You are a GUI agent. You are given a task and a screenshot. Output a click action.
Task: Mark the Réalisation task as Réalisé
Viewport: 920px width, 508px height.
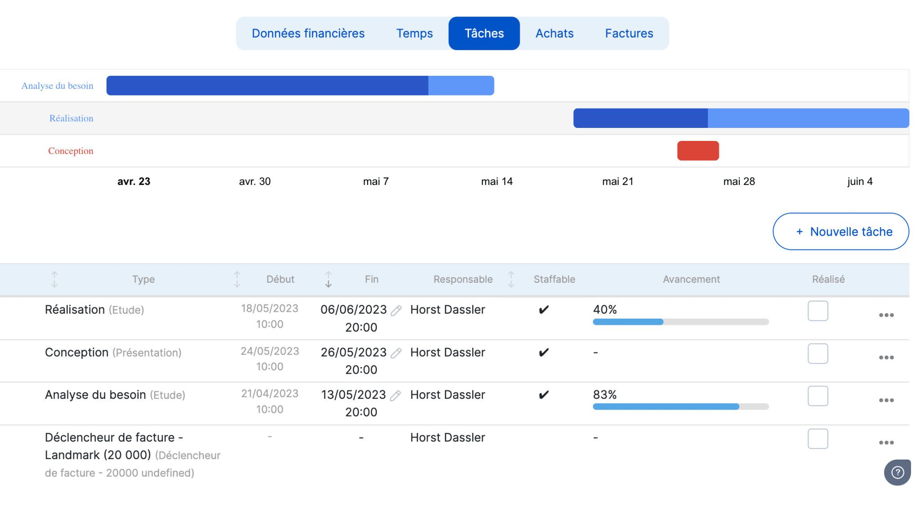(x=818, y=311)
